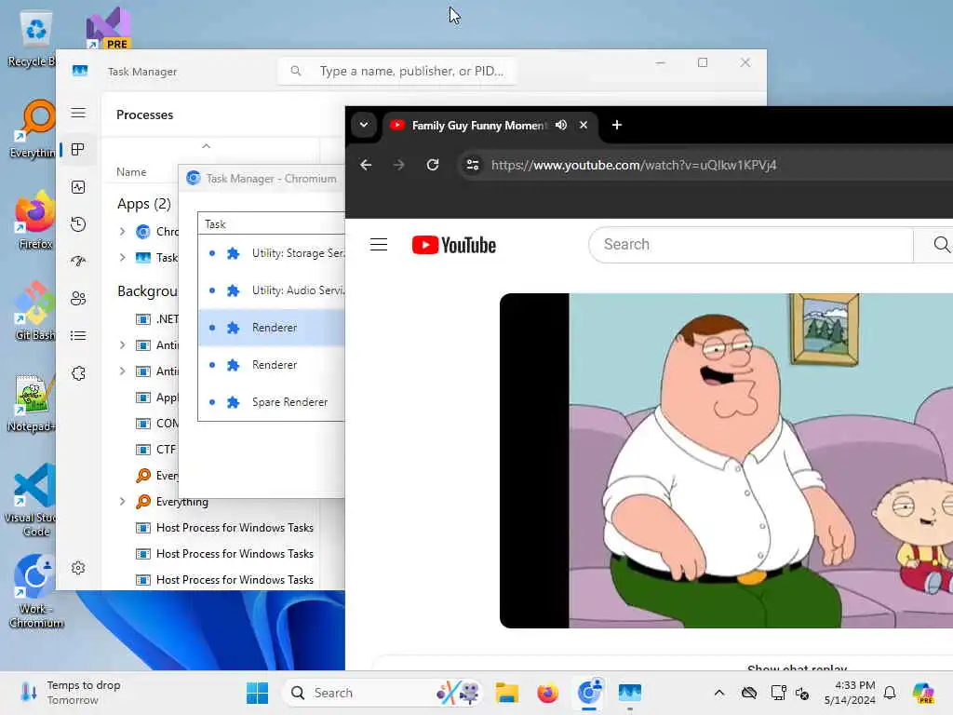The height and width of the screenshot is (715, 953).
Task: Open Firefox desktop shortcut
Action: 34,220
